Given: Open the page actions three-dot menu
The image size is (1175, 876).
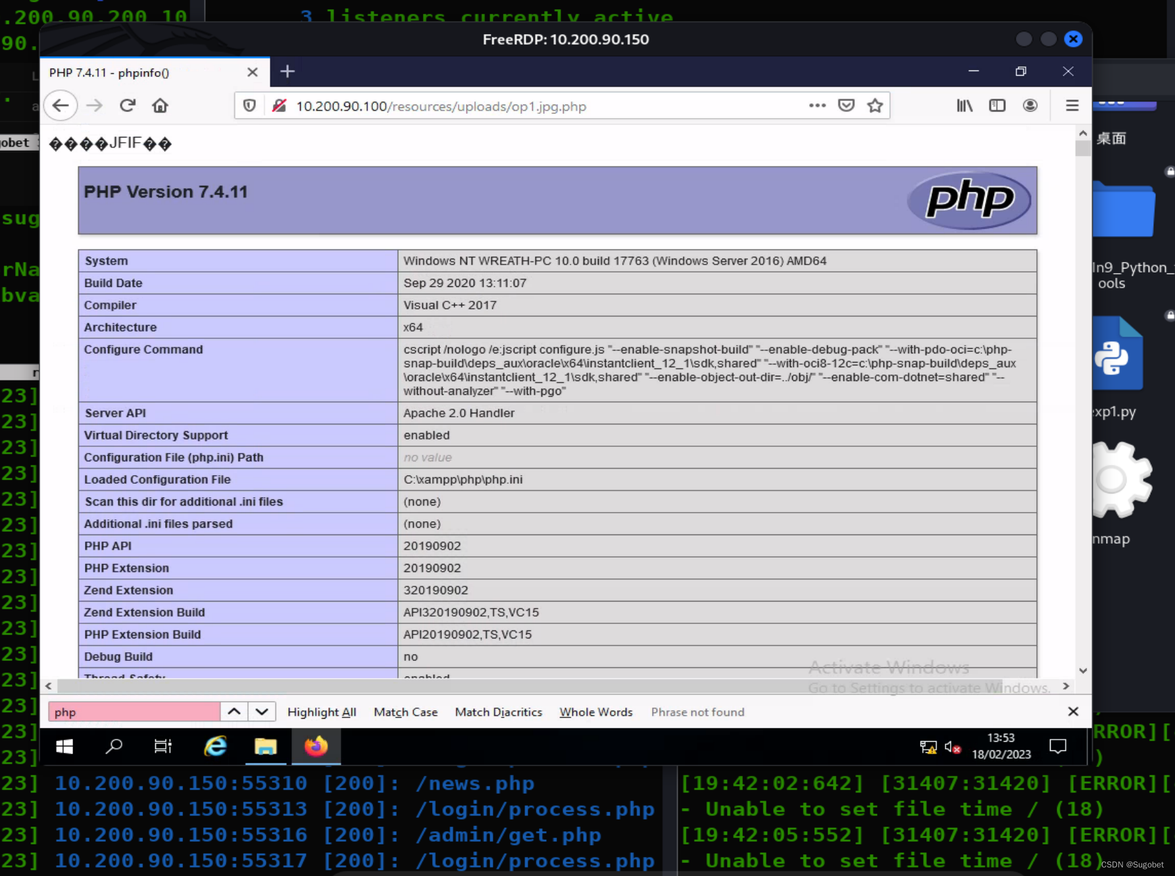Looking at the screenshot, I should pos(817,105).
